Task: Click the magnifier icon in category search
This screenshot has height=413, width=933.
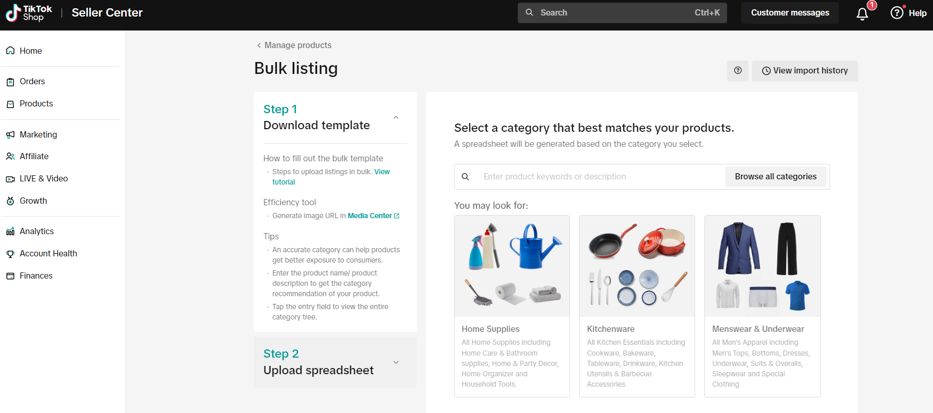Action: pos(465,177)
